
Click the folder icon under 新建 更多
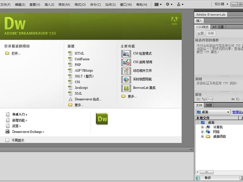coord(70,105)
